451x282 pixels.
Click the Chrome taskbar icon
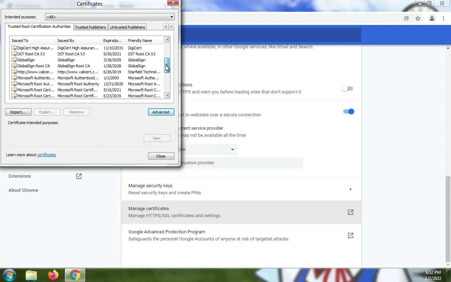[75, 275]
